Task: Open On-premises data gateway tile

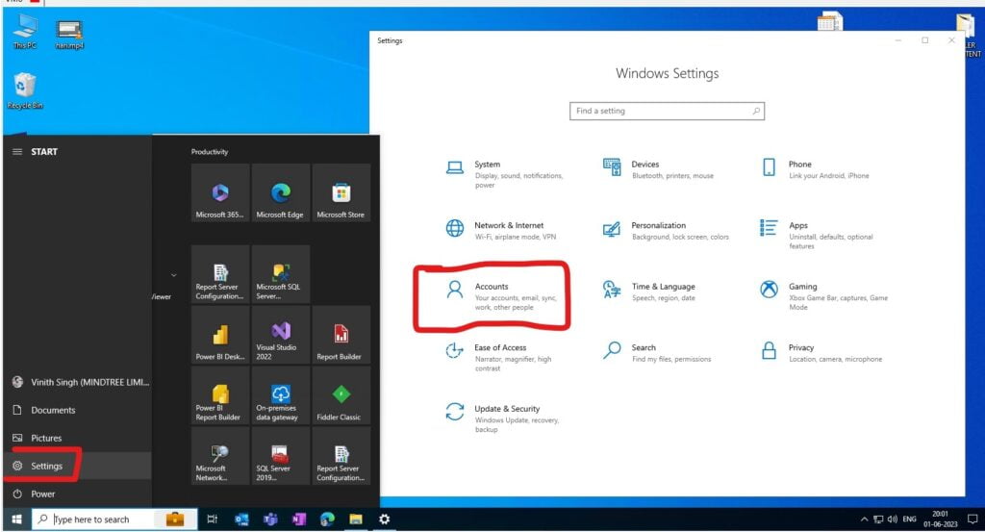Action: point(280,395)
